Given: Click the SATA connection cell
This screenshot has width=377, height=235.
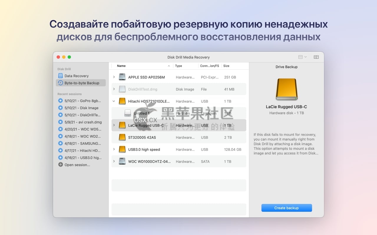Looking at the screenshot, I should coord(205,162).
